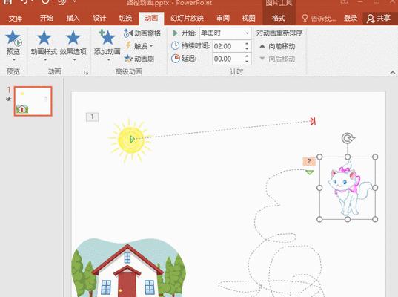This screenshot has height=297, width=398.
Task: Click the sun motion path red end marker
Action: (x=313, y=121)
